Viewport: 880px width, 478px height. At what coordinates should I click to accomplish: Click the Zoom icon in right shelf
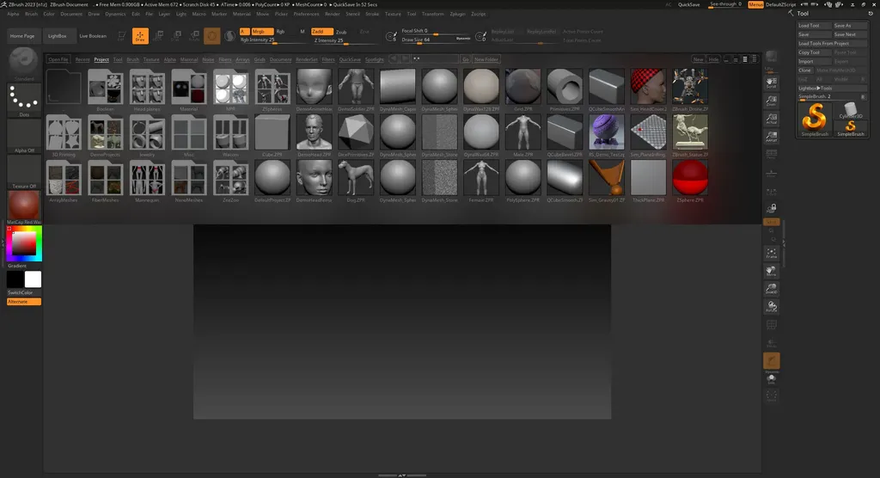click(772, 100)
